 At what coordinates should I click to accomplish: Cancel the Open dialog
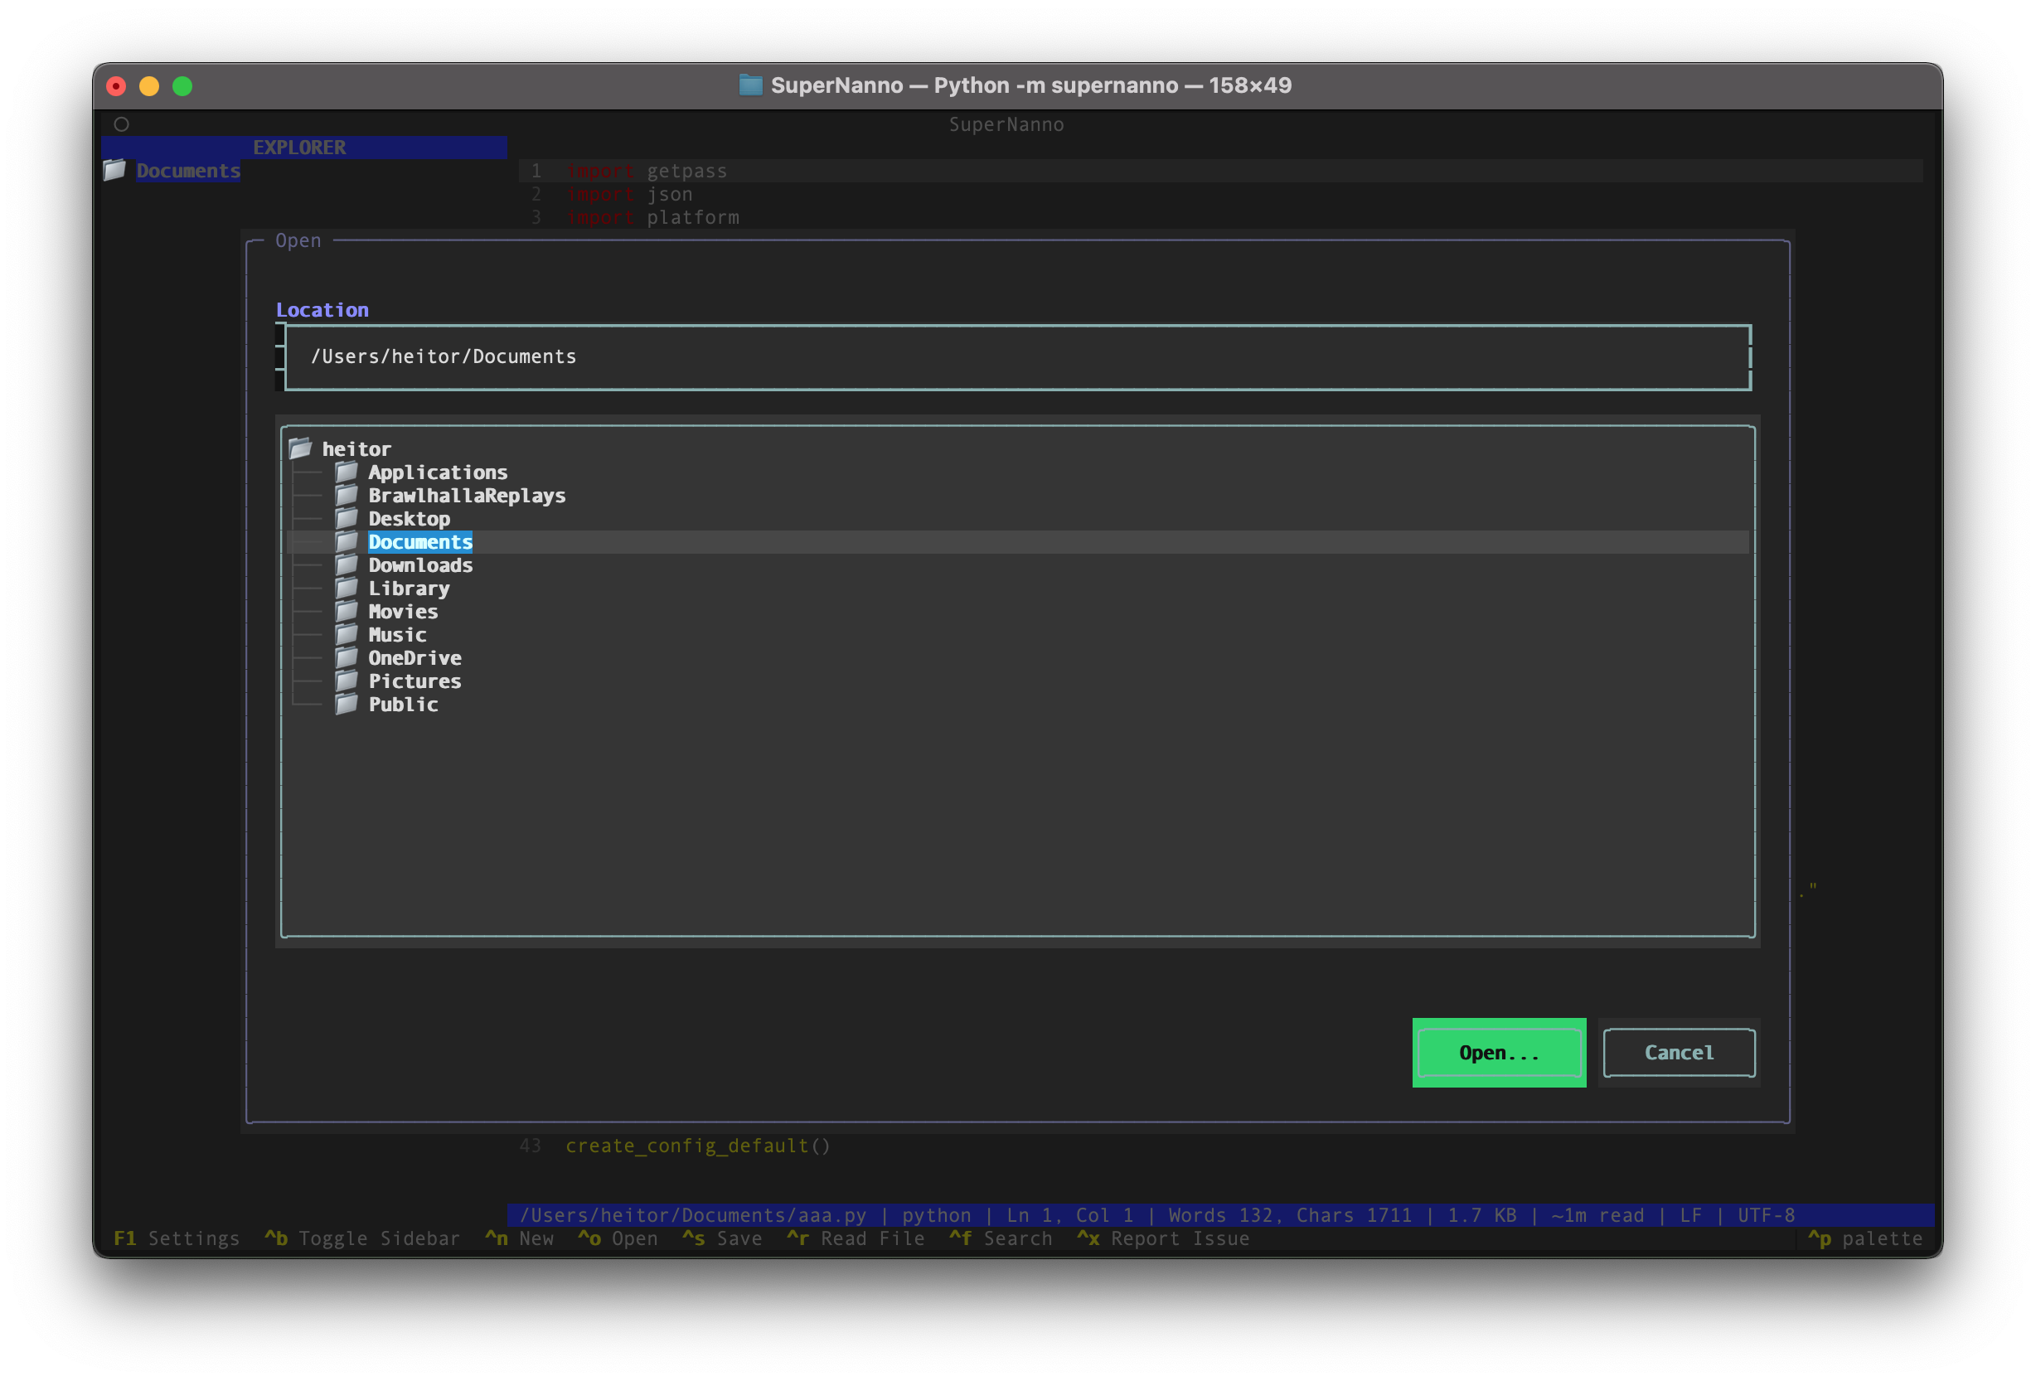tap(1679, 1053)
